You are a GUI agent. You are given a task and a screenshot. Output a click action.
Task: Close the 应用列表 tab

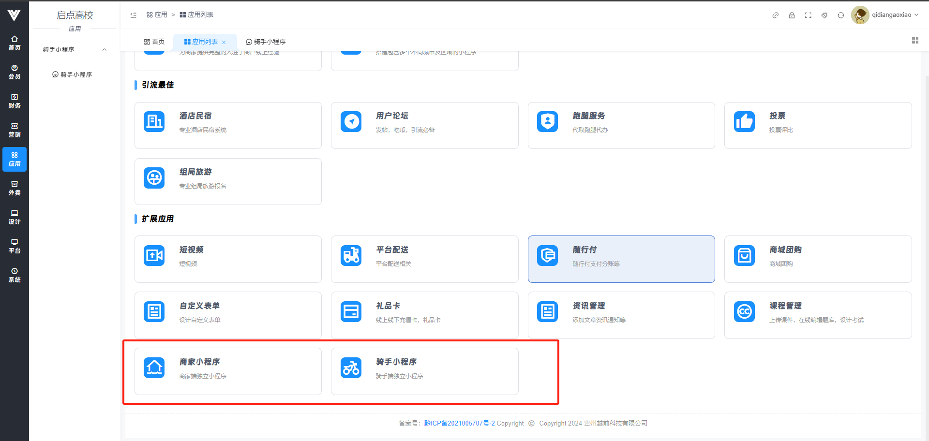(x=224, y=42)
